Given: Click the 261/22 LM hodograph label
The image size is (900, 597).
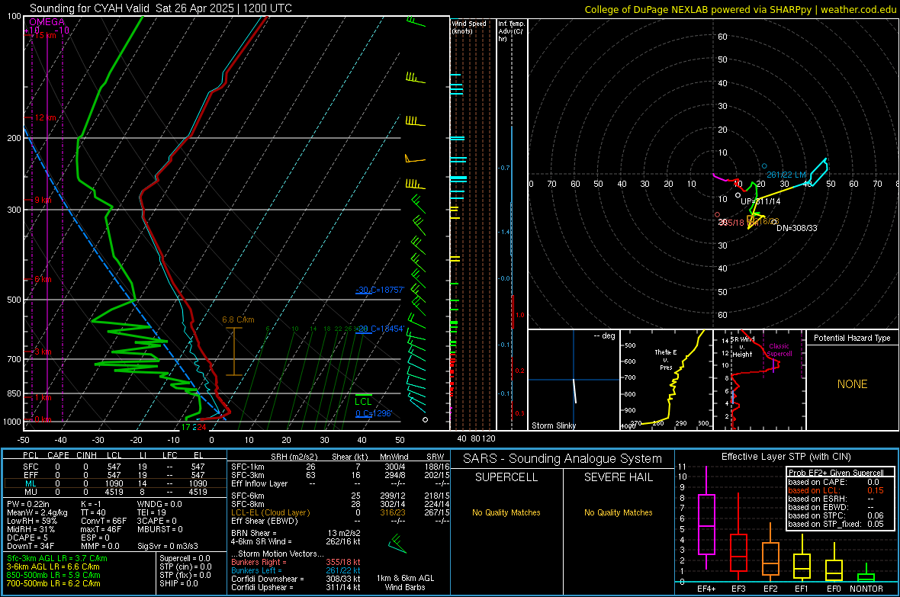Looking at the screenshot, I should tap(786, 175).
